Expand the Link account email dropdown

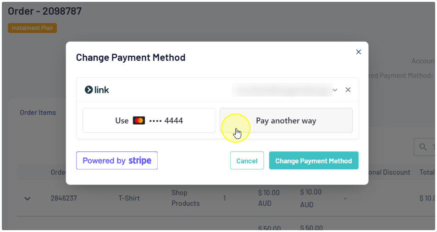click(335, 90)
